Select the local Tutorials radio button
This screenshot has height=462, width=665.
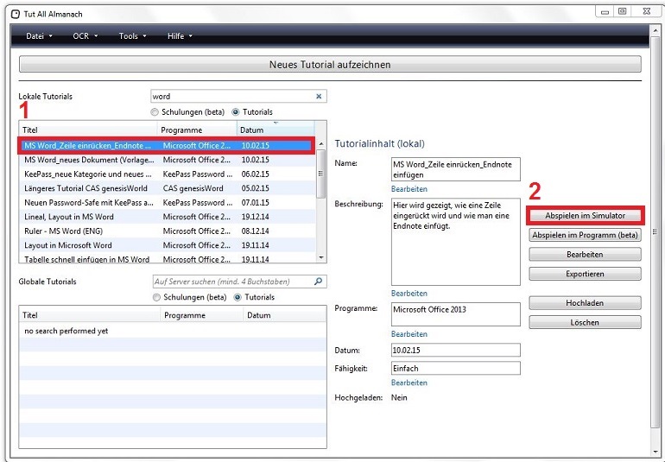point(236,112)
